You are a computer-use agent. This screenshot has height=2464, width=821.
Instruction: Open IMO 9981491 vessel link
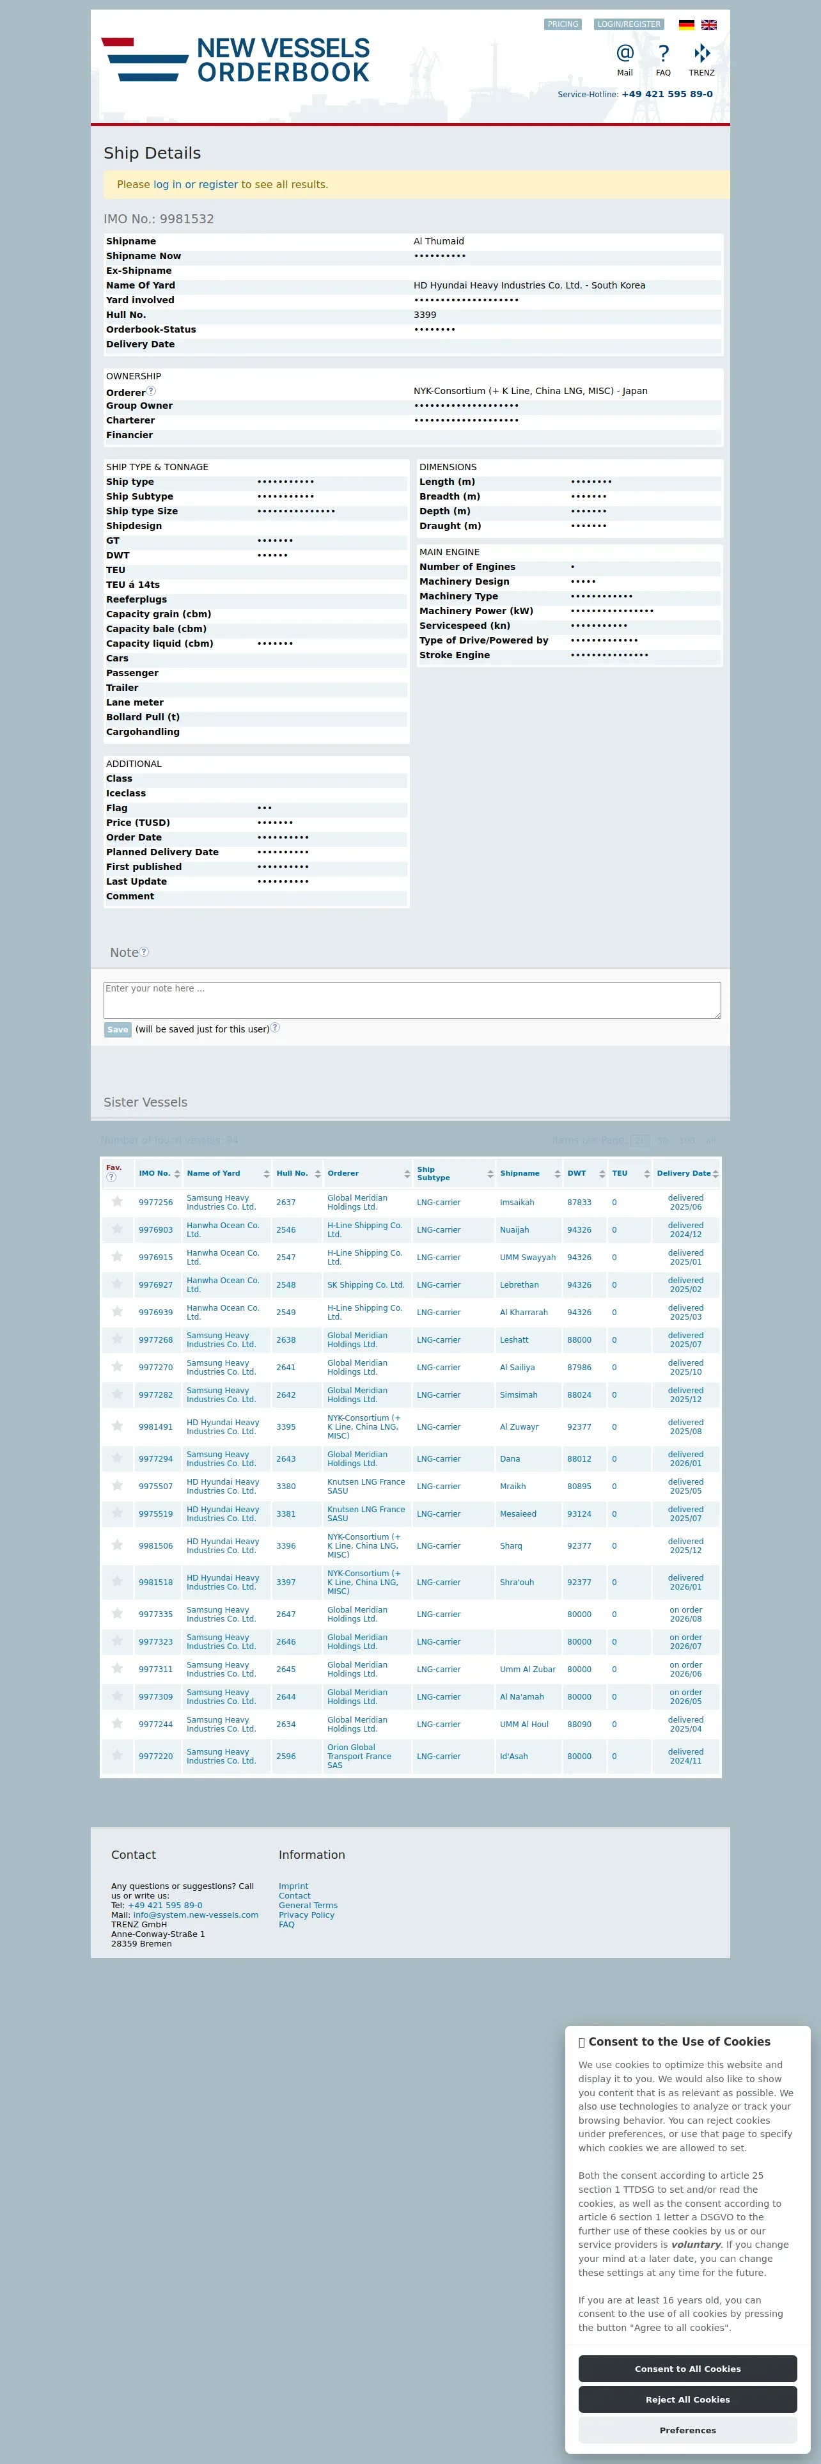(x=156, y=1426)
